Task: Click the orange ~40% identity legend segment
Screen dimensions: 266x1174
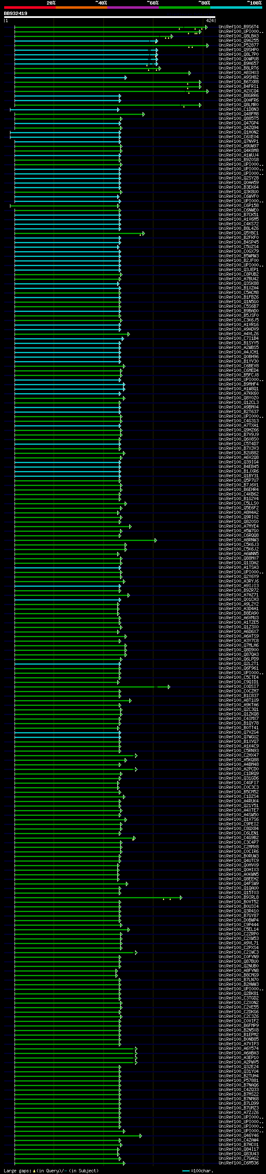Action: pyautogui.click(x=81, y=7)
